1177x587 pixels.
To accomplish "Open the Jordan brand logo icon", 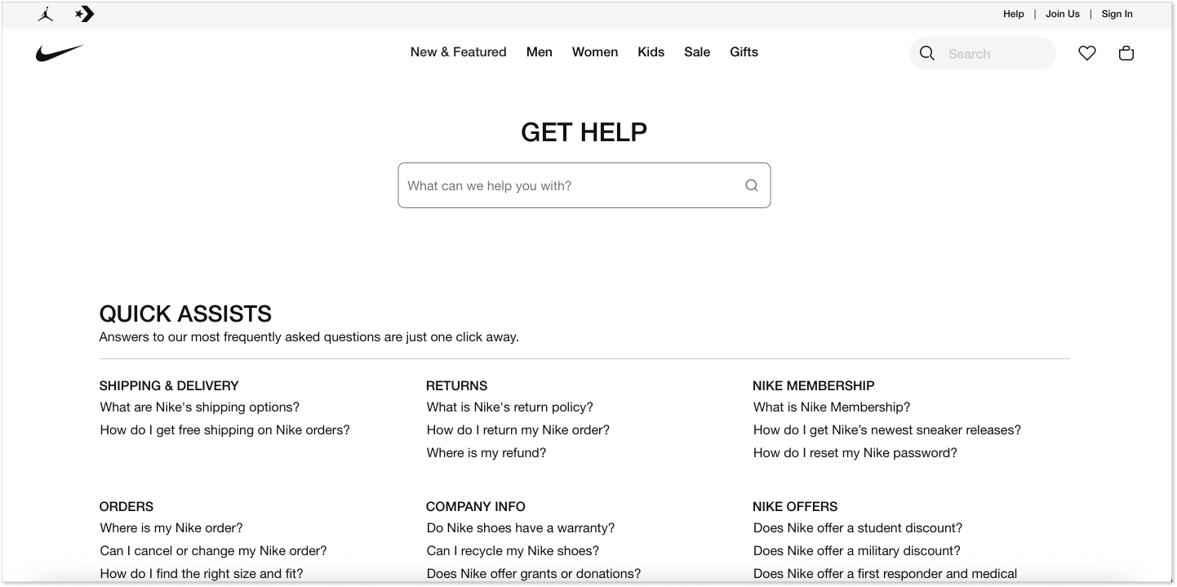I will [x=46, y=14].
